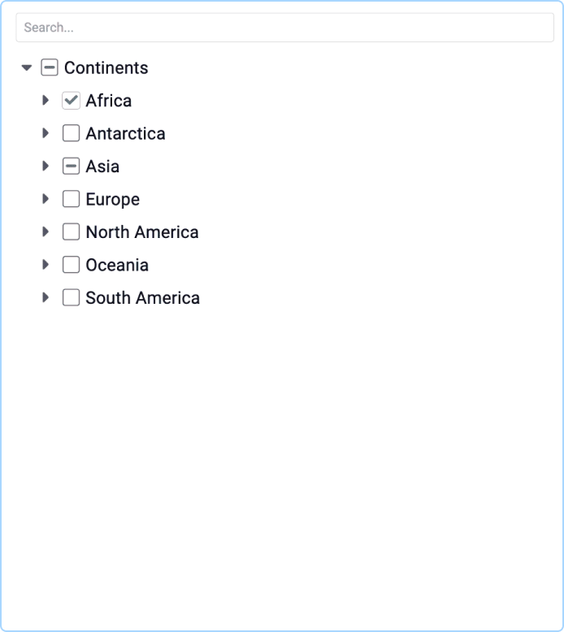Image resolution: width=564 pixels, height=632 pixels.
Task: Check the Oceania checkbox
Action: point(71,265)
